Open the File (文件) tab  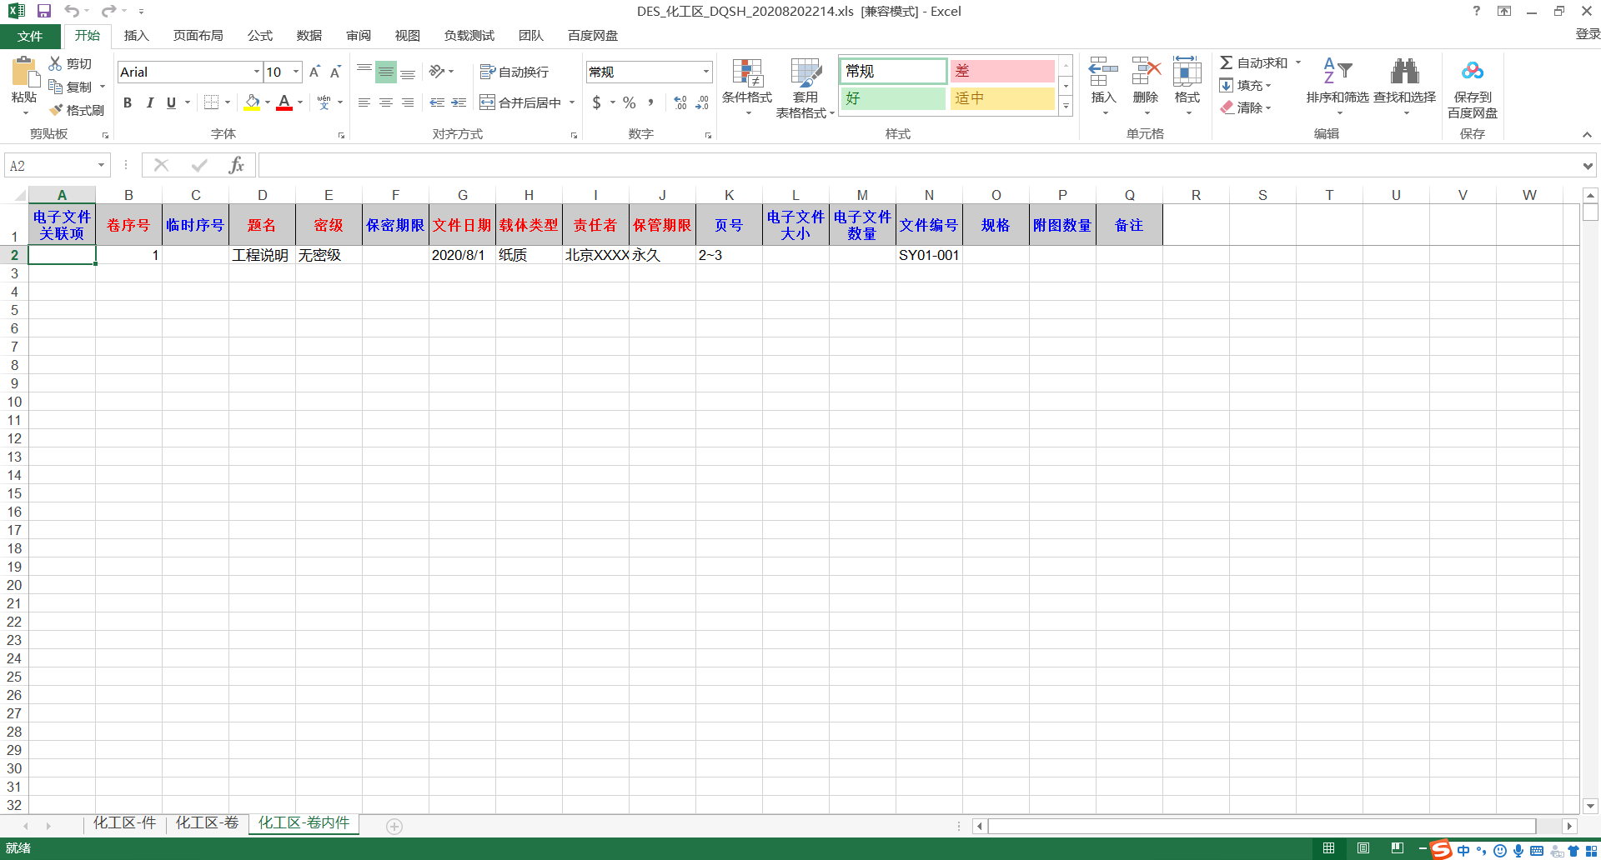[x=30, y=36]
